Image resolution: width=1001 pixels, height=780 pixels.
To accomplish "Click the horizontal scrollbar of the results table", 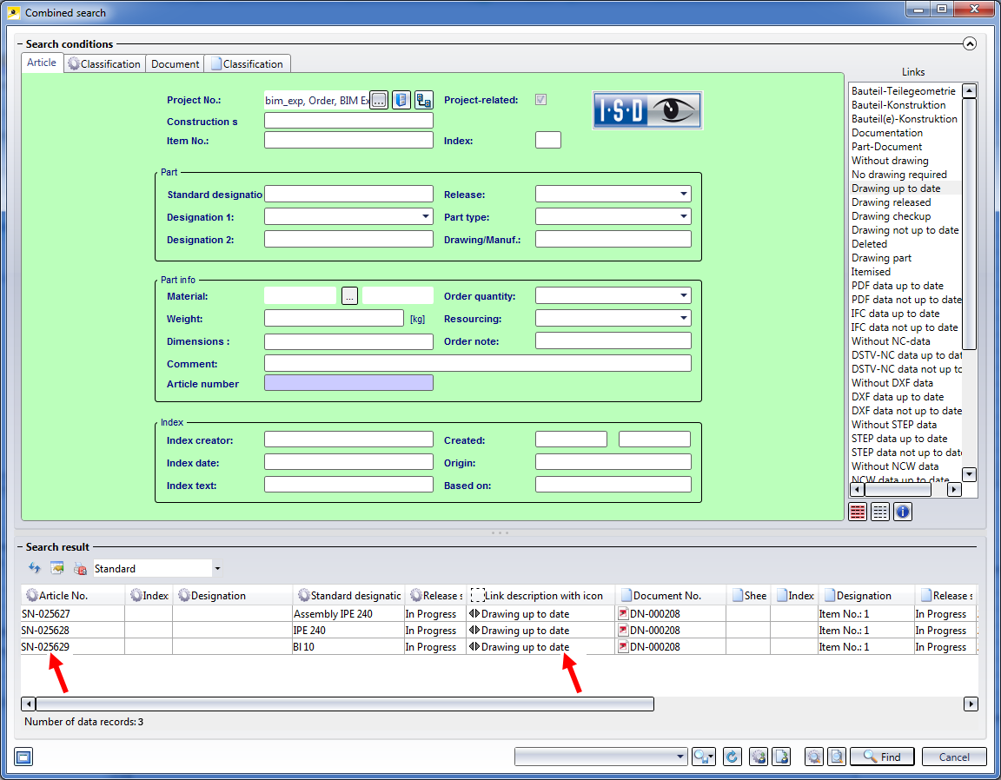I will click(x=344, y=704).
